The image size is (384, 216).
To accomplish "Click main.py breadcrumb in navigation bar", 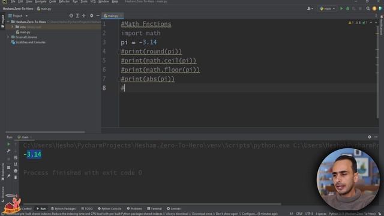I will tap(44, 9).
